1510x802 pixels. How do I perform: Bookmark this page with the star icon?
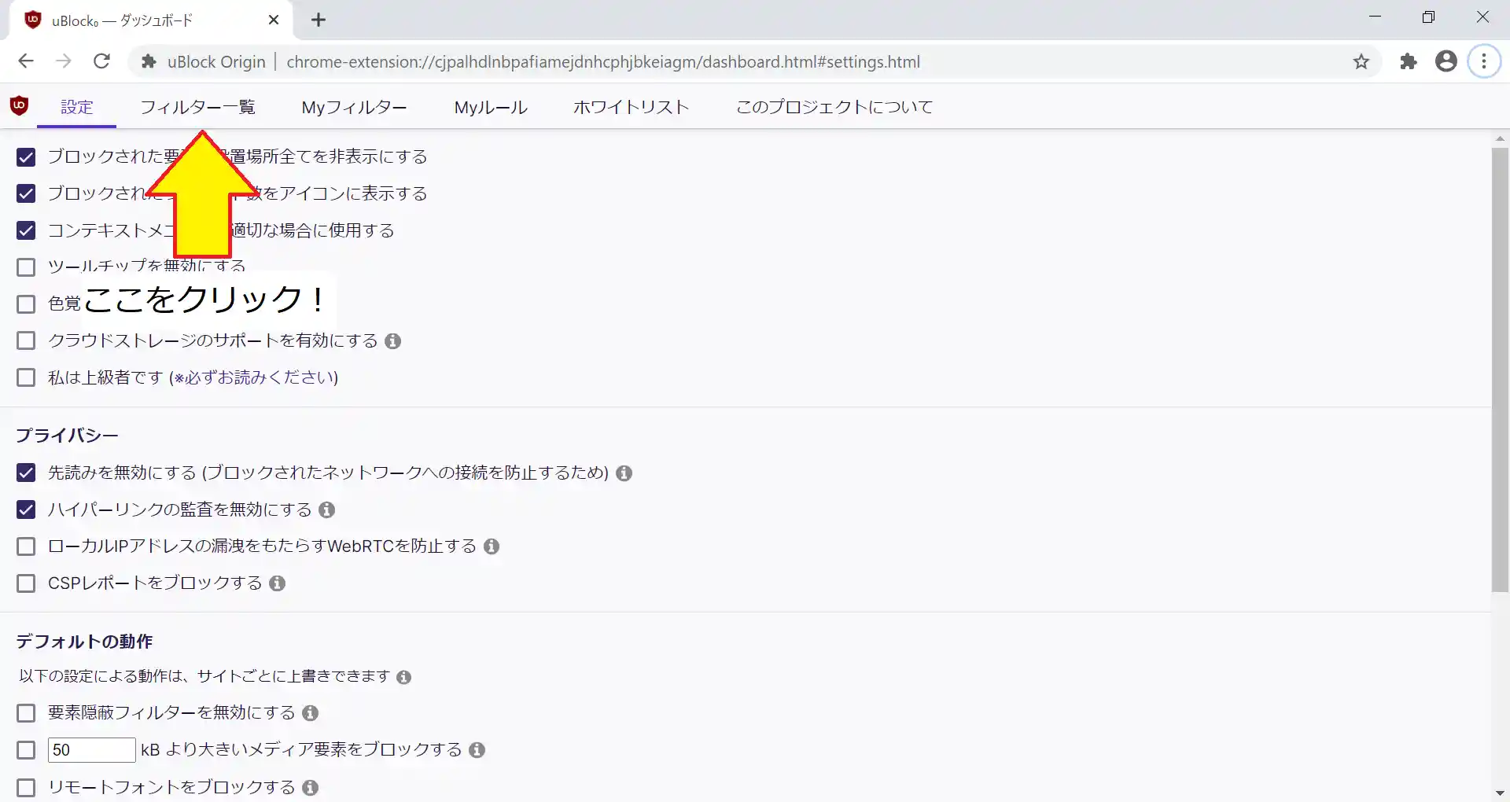[1361, 61]
